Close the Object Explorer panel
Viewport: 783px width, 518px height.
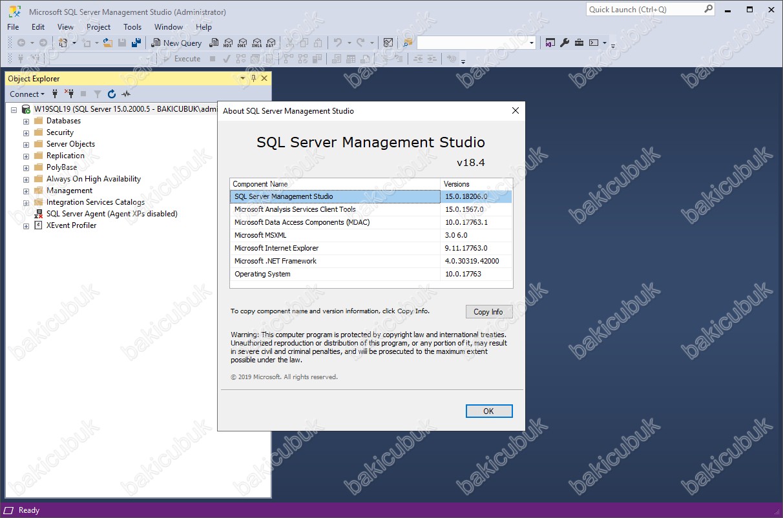(x=264, y=78)
